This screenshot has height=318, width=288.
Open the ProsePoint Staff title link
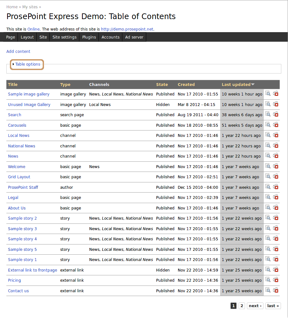(x=23, y=187)
